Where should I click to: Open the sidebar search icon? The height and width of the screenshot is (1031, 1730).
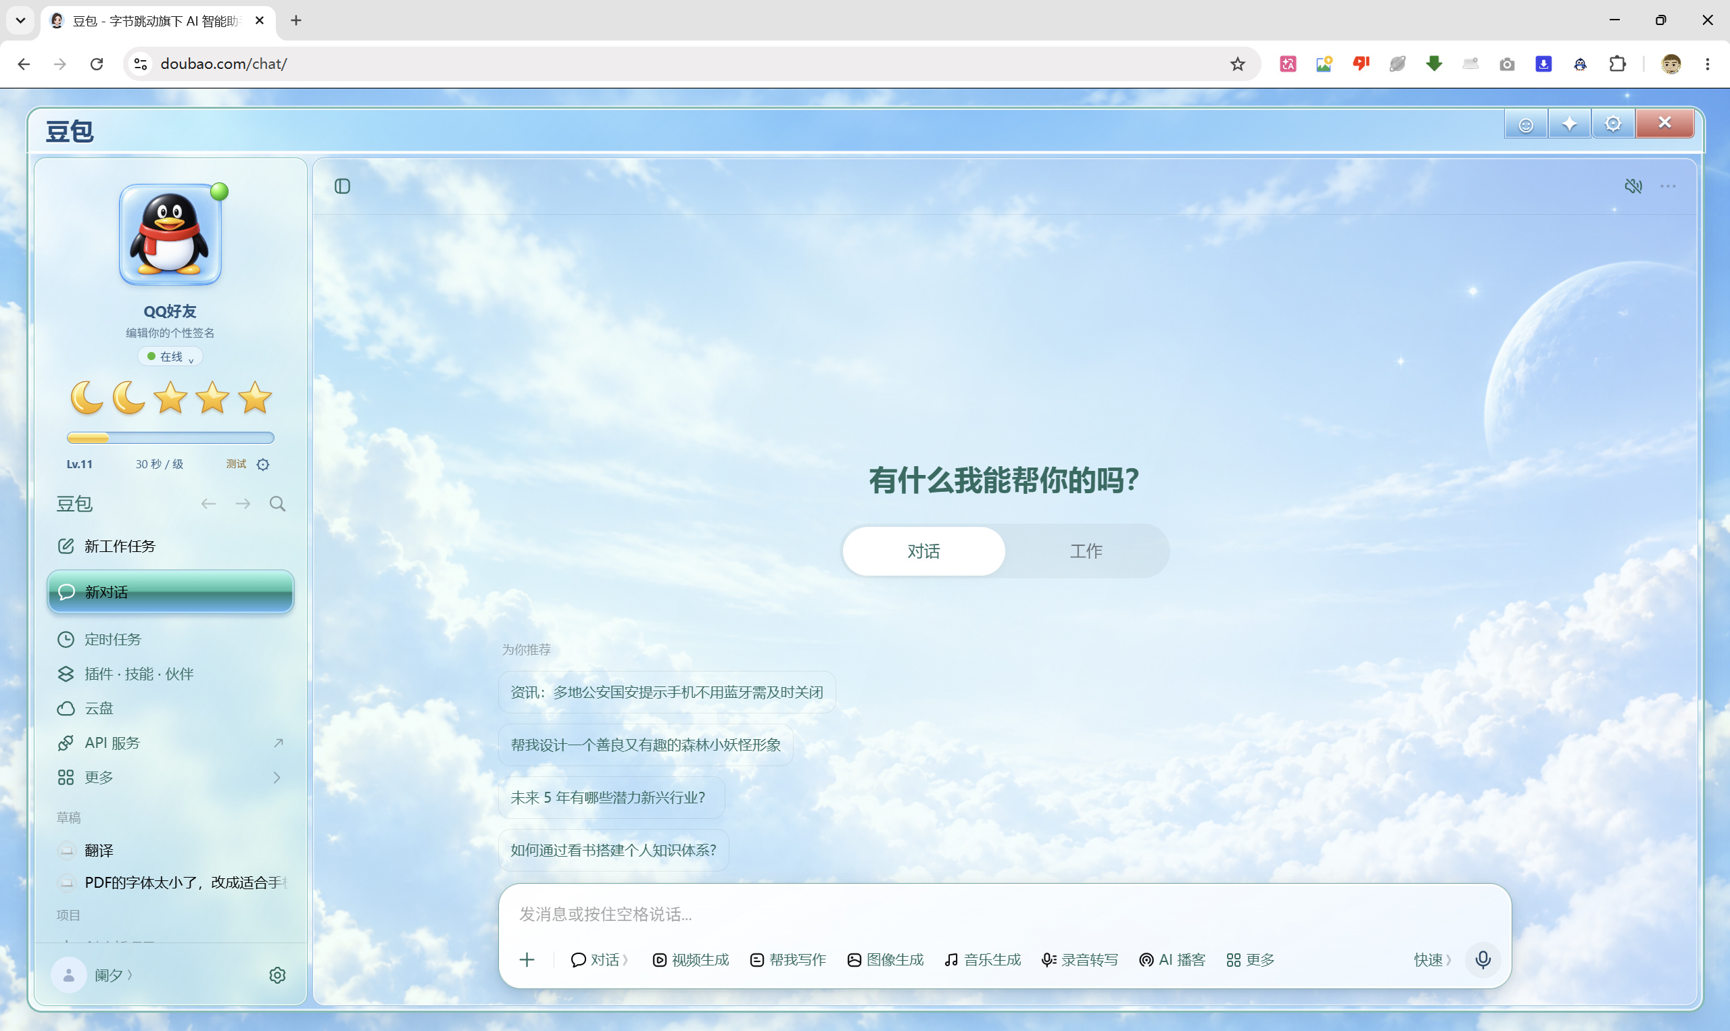(x=277, y=504)
